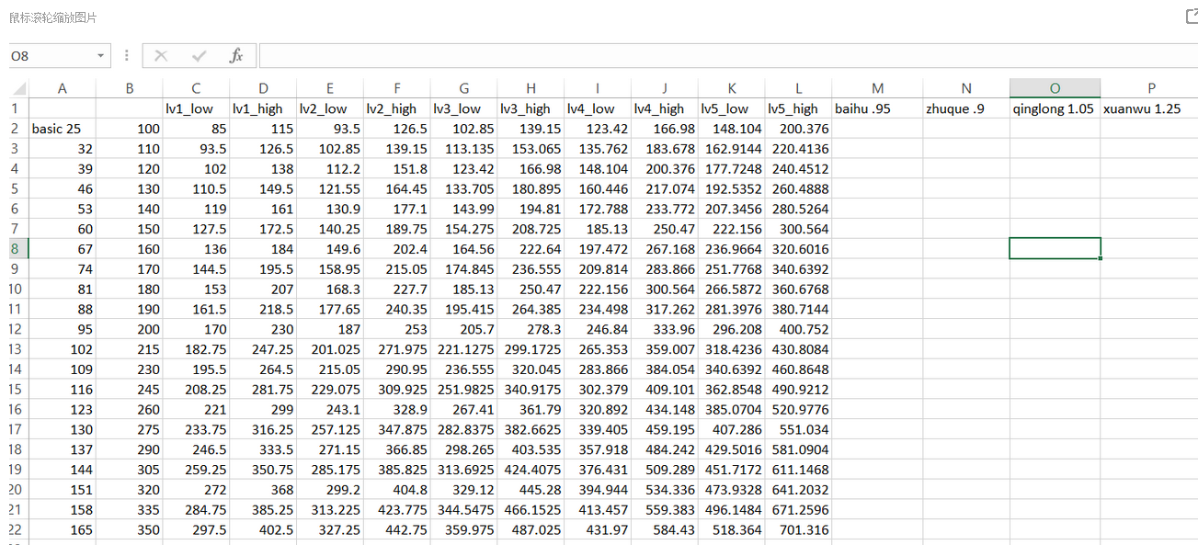The width and height of the screenshot is (1198, 545).
Task: Click the open-in-new-window icon at top right
Action: click(x=1192, y=17)
